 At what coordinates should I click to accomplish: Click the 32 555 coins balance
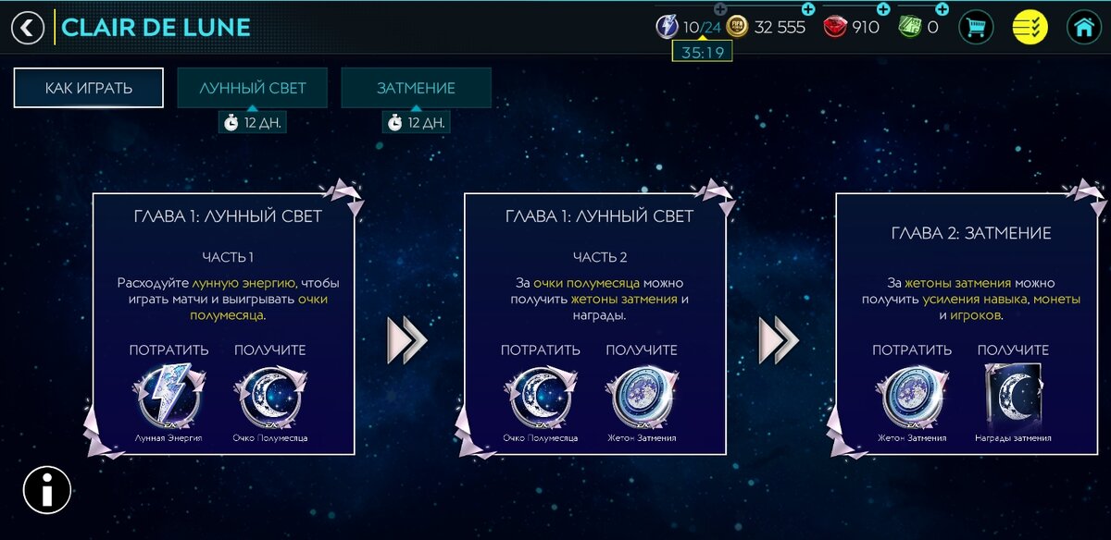click(780, 27)
